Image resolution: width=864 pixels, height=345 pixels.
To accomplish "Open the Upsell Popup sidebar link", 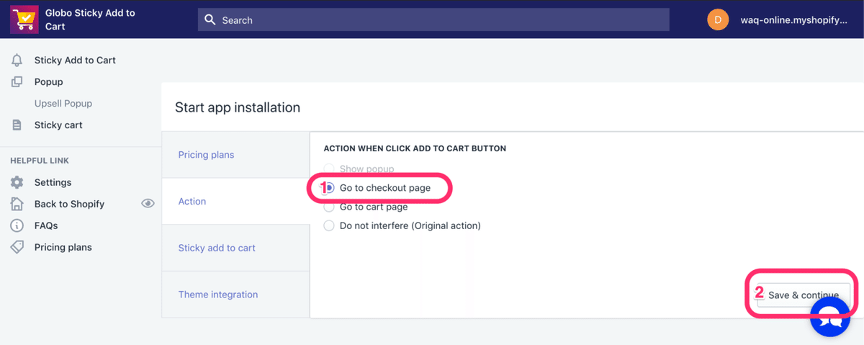I will point(63,104).
